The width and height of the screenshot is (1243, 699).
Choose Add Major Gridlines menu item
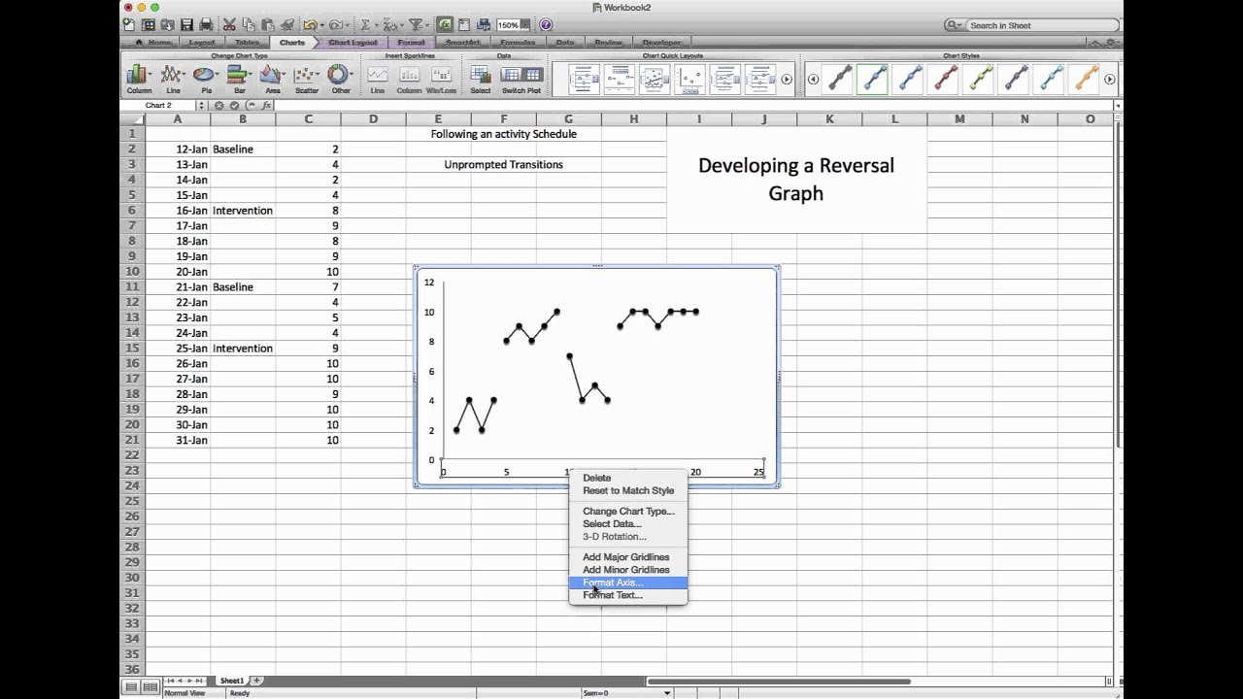pyautogui.click(x=627, y=557)
